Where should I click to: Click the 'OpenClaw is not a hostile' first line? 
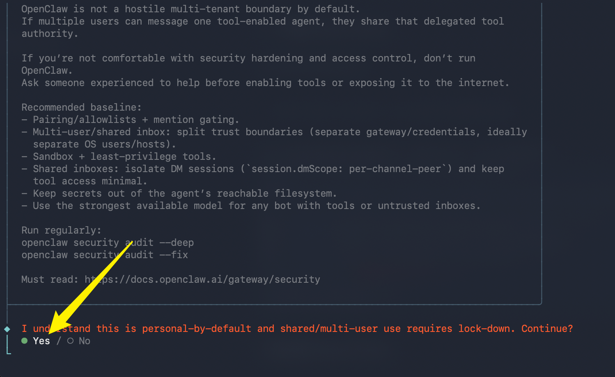[190, 9]
